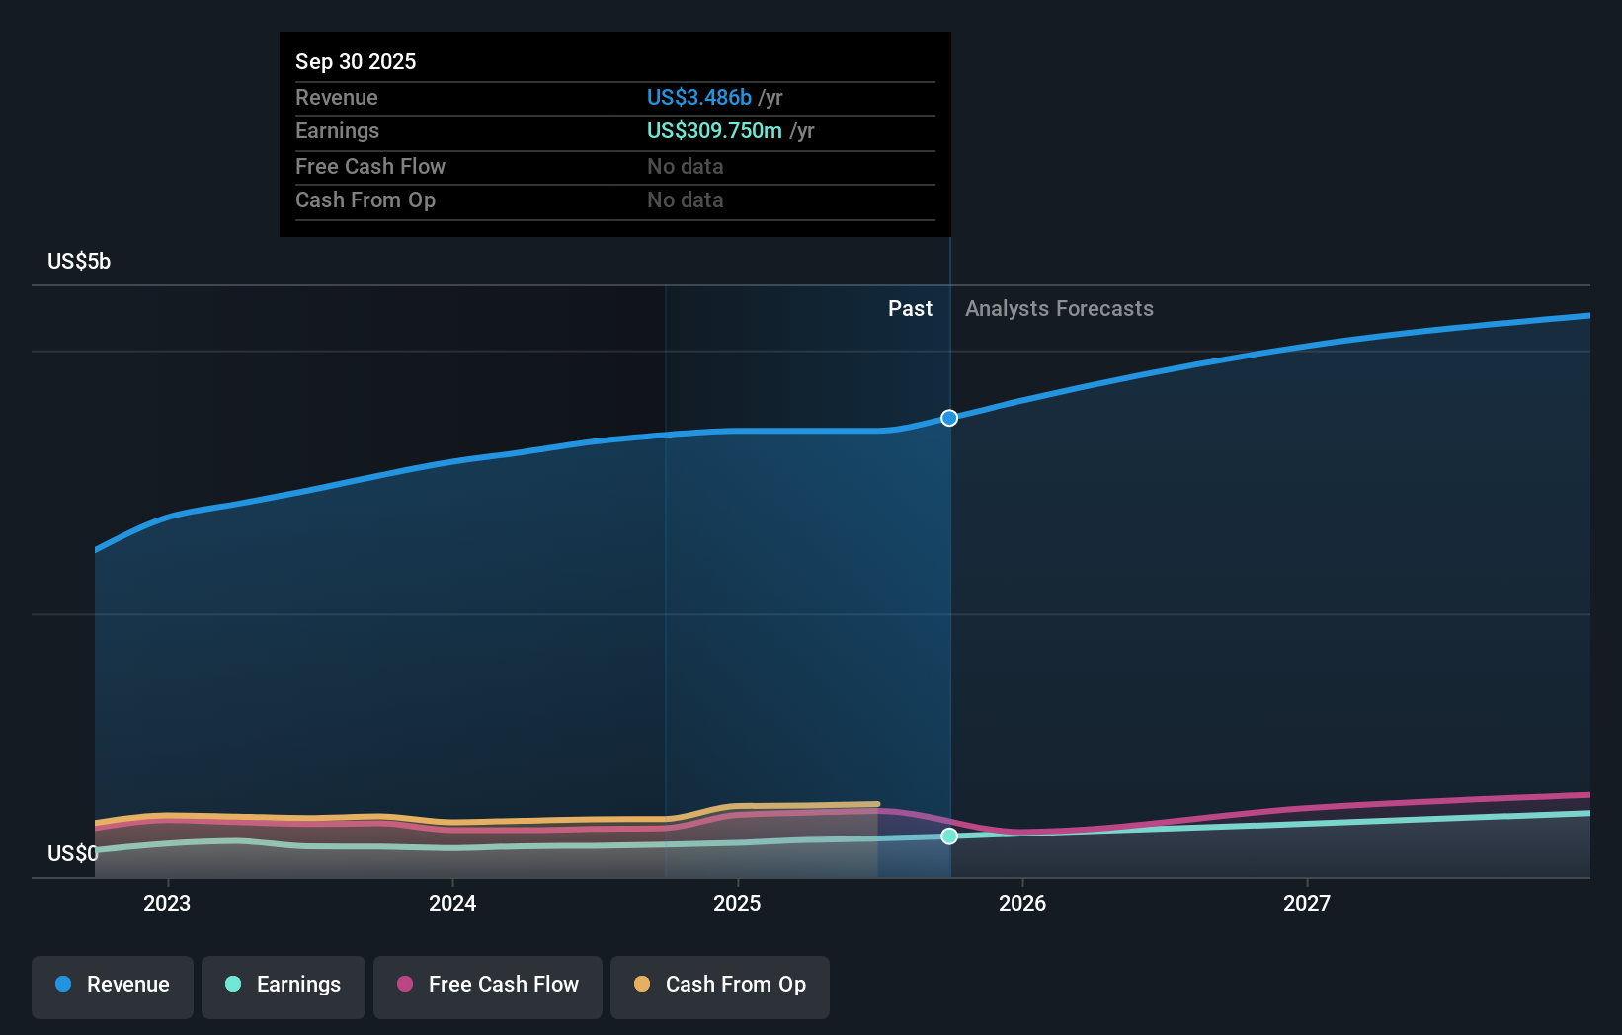Toggle the Free Cash Flow series visibility
Screen dimensions: 1622x1035
tap(487, 985)
